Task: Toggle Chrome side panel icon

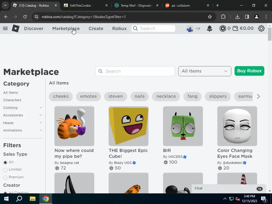Action: pyautogui.click(x=247, y=17)
